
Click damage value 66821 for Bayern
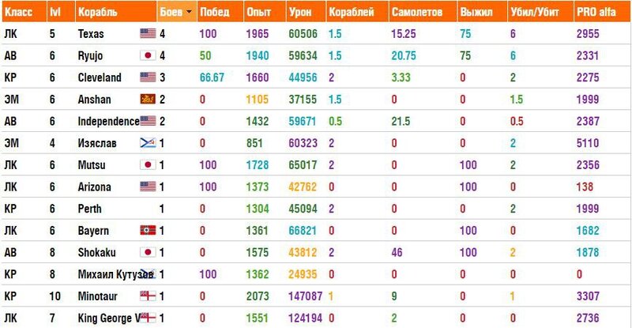[303, 230]
